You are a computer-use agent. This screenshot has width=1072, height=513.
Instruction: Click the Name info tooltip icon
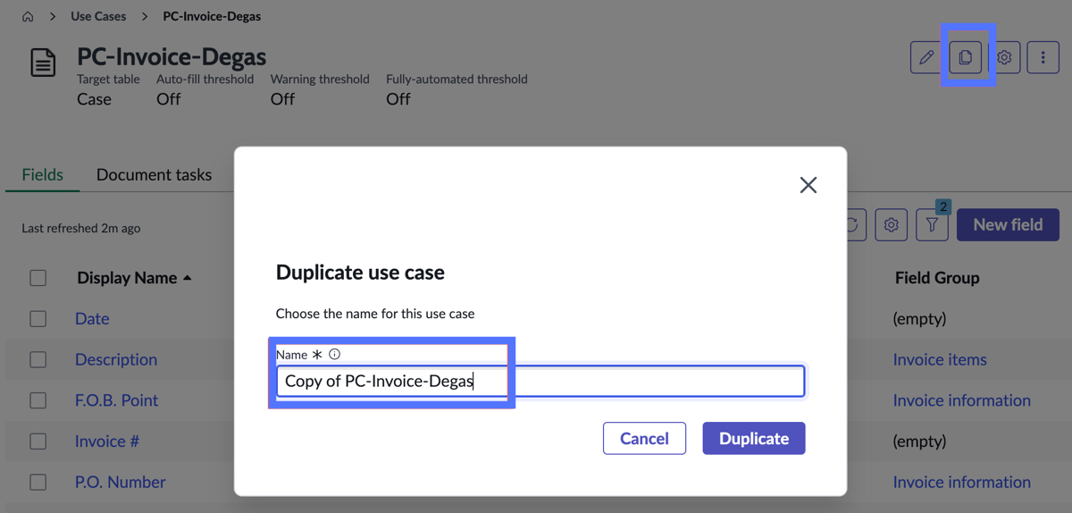[x=335, y=354]
